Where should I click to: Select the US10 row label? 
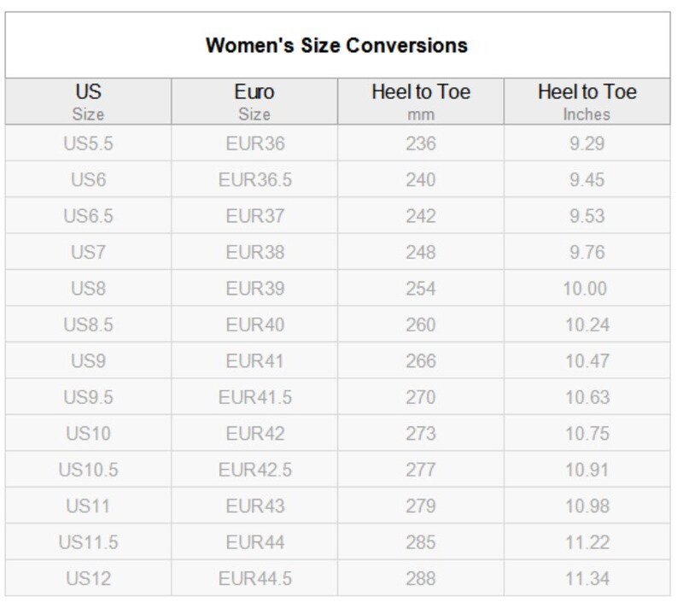pos(89,433)
